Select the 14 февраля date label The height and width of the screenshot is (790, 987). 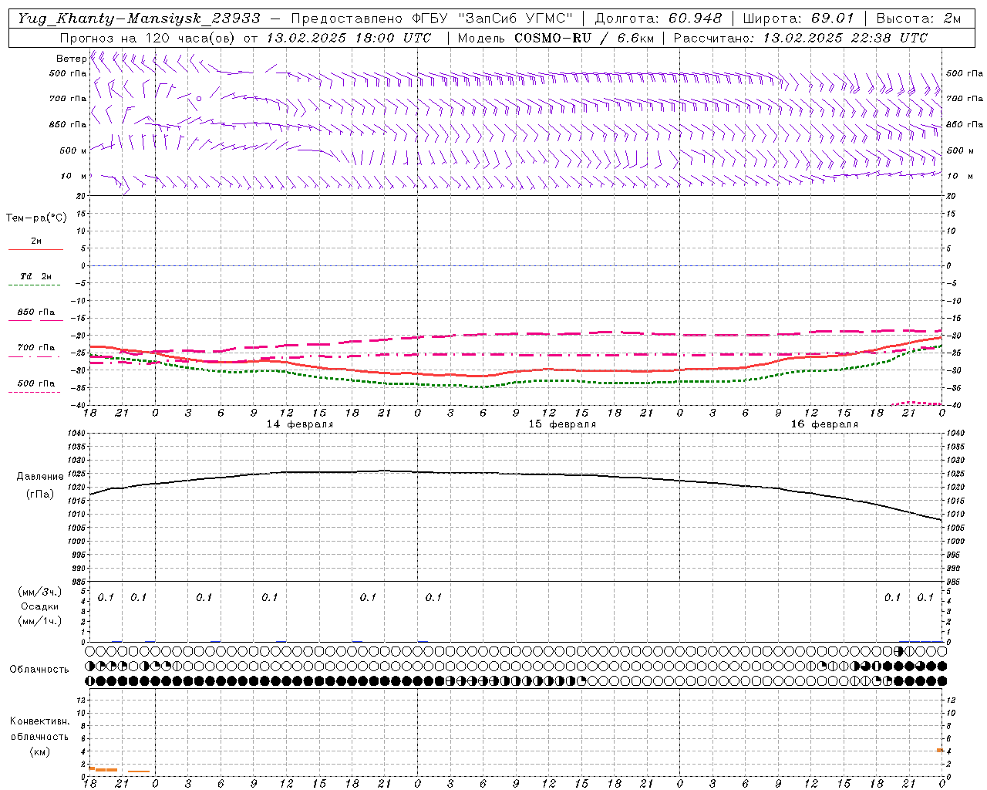(x=300, y=424)
